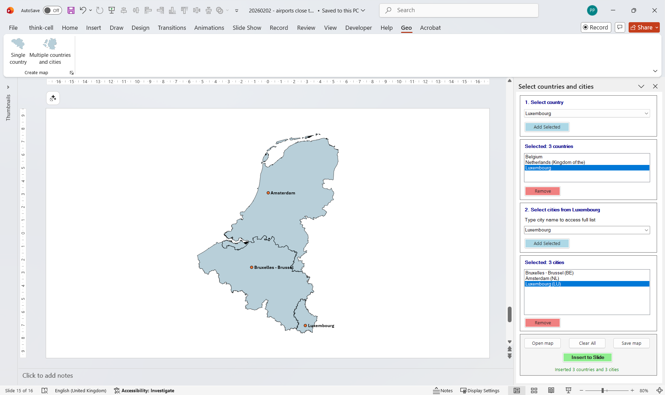Toggle the Notes pane
665x395 pixels.
(443, 390)
